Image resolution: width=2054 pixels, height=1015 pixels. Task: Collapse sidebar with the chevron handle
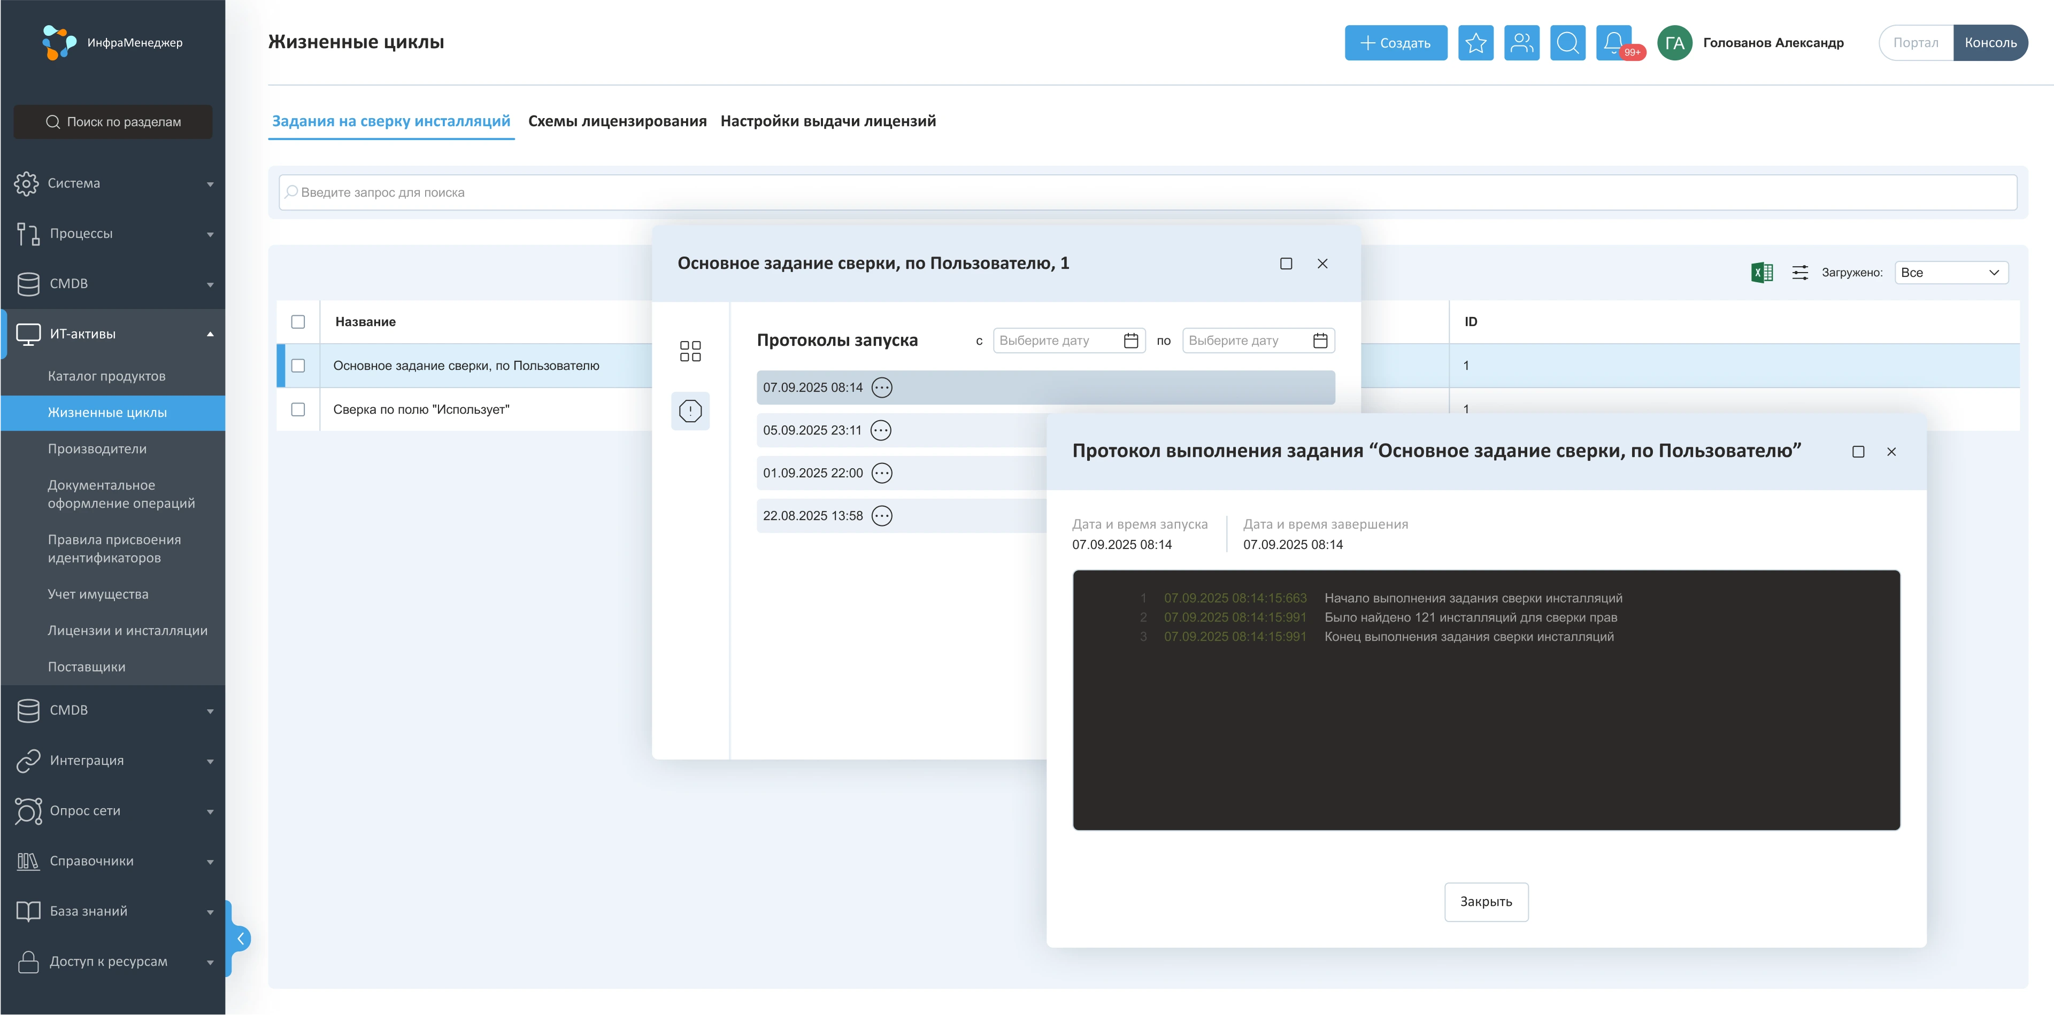(240, 939)
